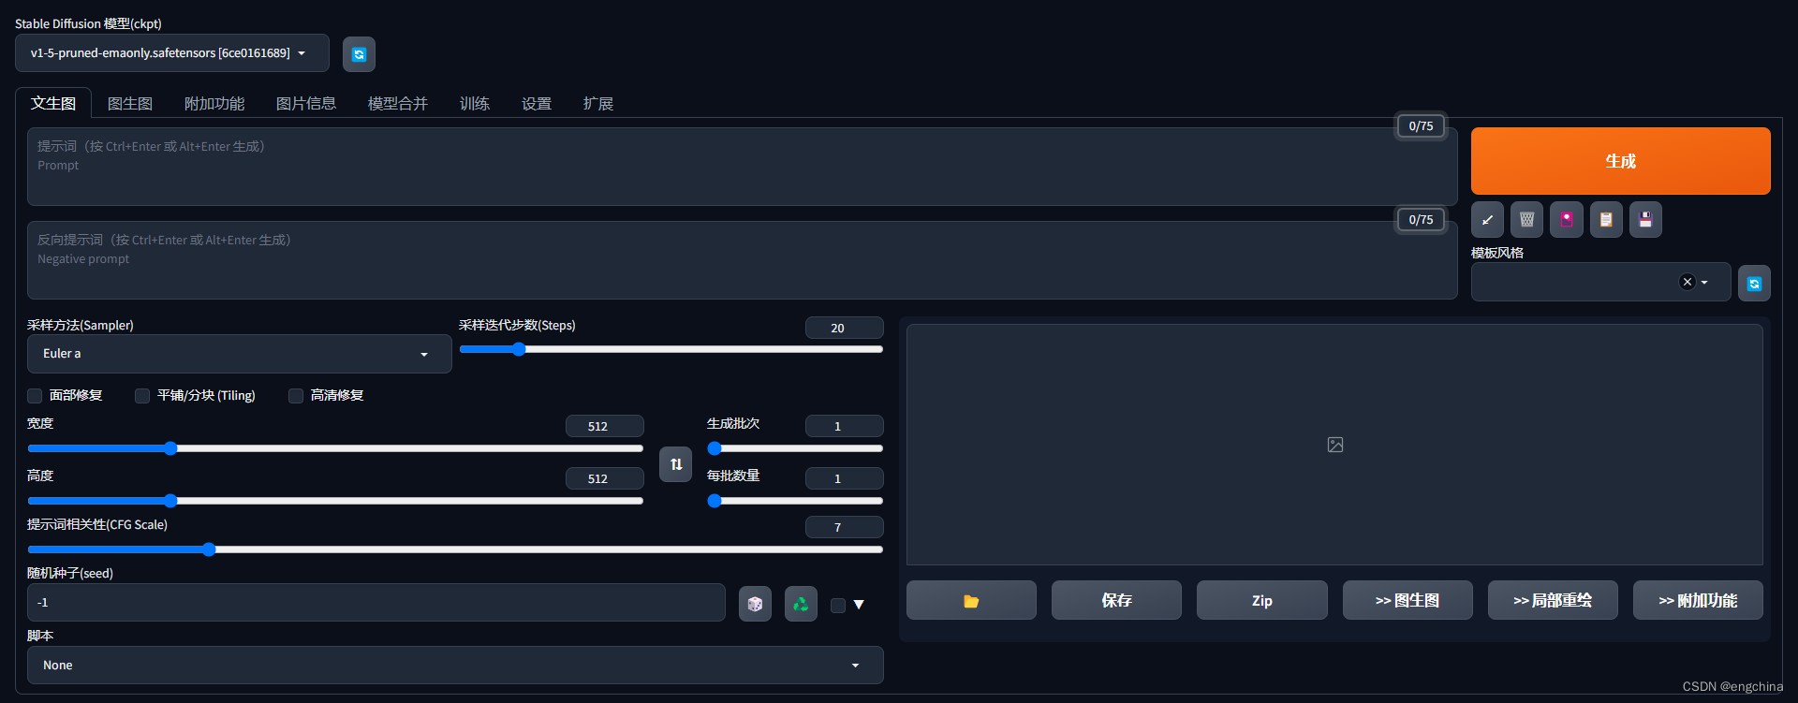Enable 面部修复 face restoration checkbox
This screenshot has height=703, width=1798.
[x=35, y=396]
